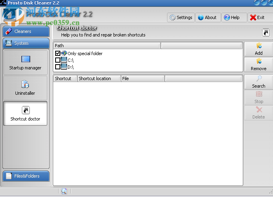The height and width of the screenshot is (197, 273).
Task: Select the Only special folder row text
Action: click(85, 54)
